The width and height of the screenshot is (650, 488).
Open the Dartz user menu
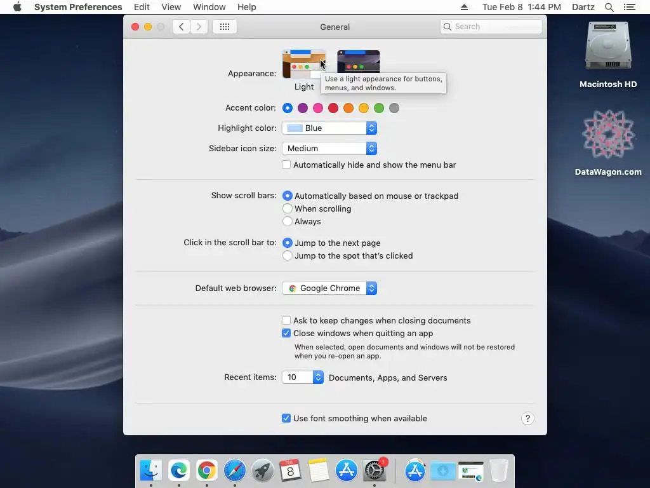click(583, 7)
